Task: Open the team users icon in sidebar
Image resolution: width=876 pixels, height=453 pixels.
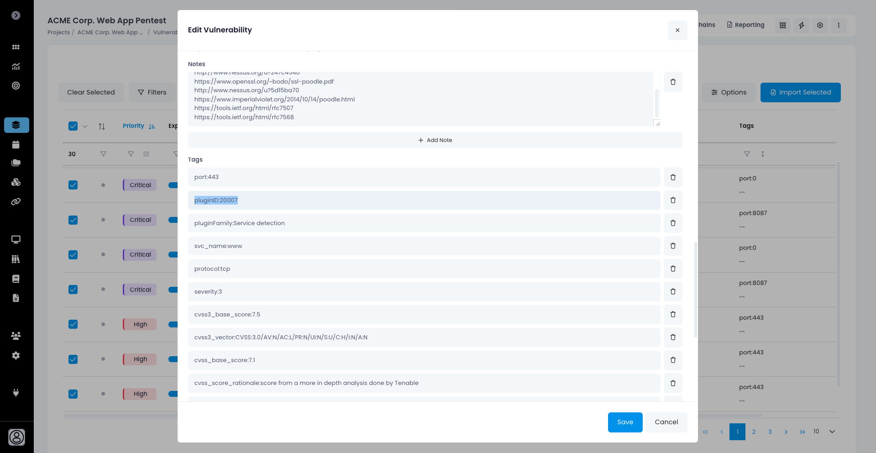Action: click(x=16, y=336)
